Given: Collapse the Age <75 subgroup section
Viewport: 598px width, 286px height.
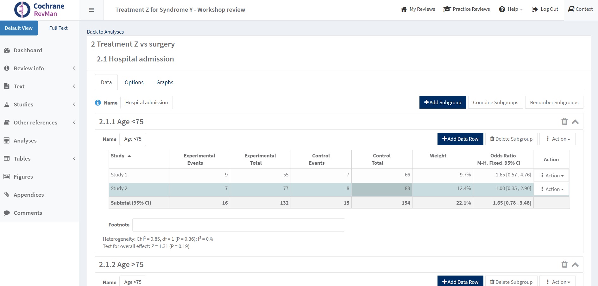Looking at the screenshot, I should click(x=575, y=122).
